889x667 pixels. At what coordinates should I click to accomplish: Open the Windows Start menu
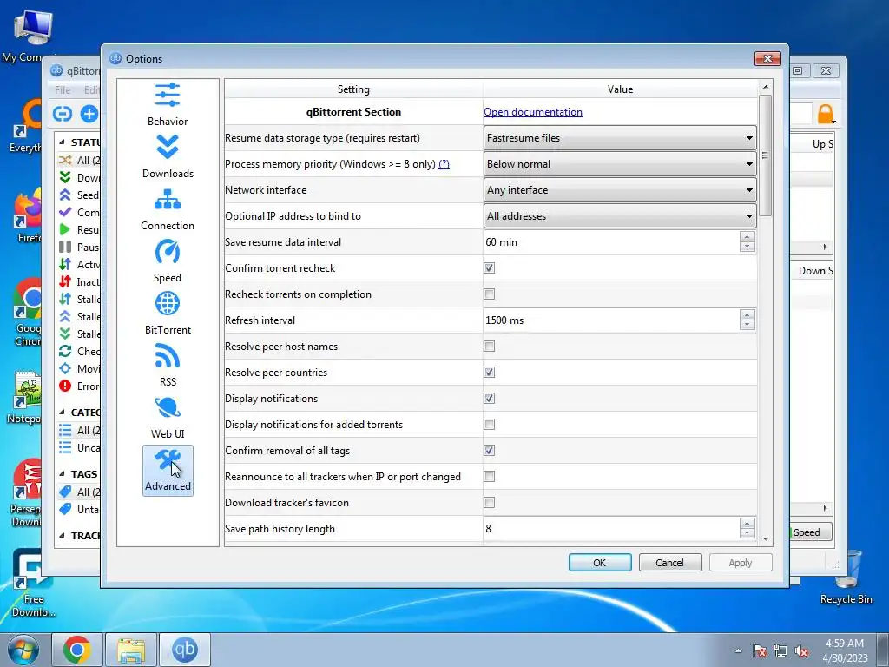(x=23, y=650)
